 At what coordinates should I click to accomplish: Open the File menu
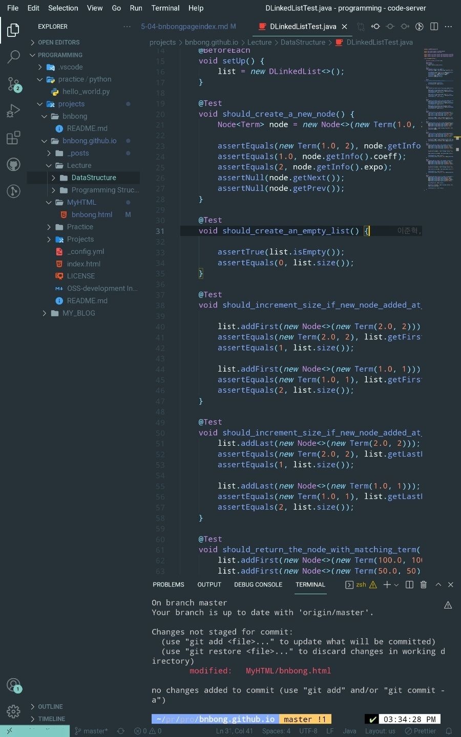tap(13, 8)
